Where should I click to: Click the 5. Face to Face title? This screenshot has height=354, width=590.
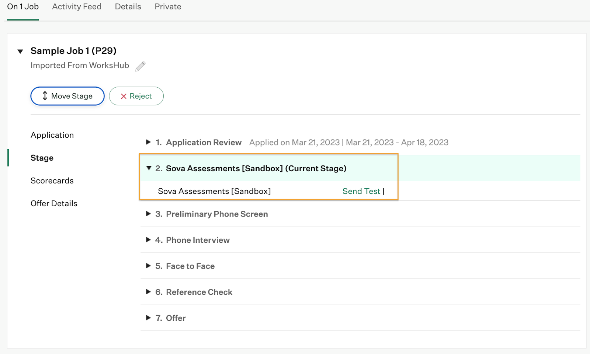(x=185, y=266)
